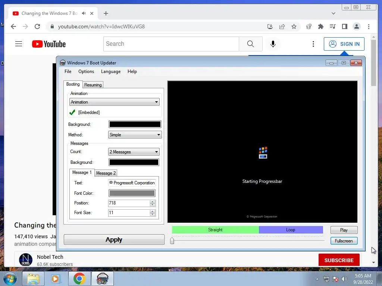
Task: Open the File menu in Boot Updater
Action: coord(68,71)
